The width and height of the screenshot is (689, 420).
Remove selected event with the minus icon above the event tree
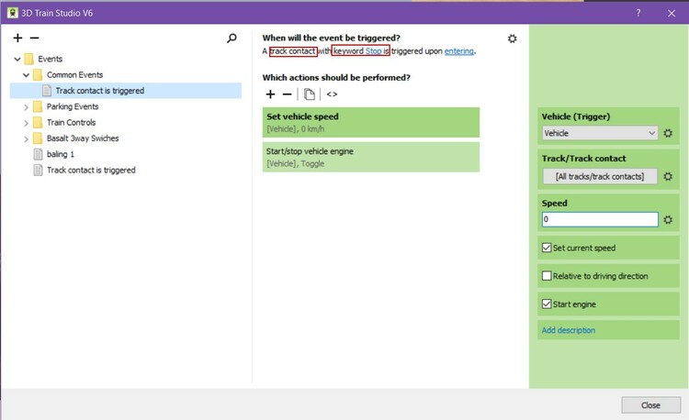coord(34,39)
